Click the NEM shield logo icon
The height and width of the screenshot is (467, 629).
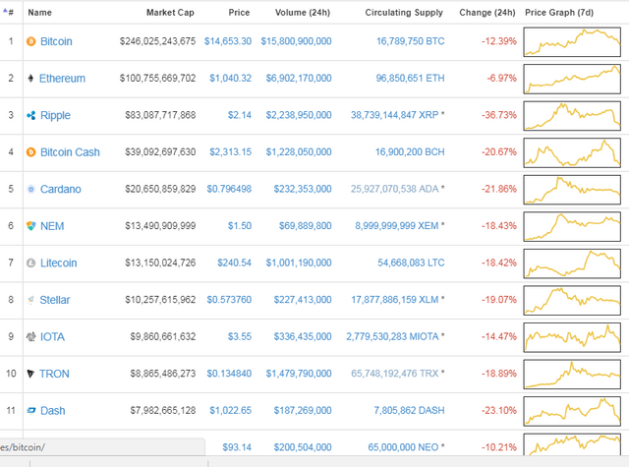click(30, 226)
